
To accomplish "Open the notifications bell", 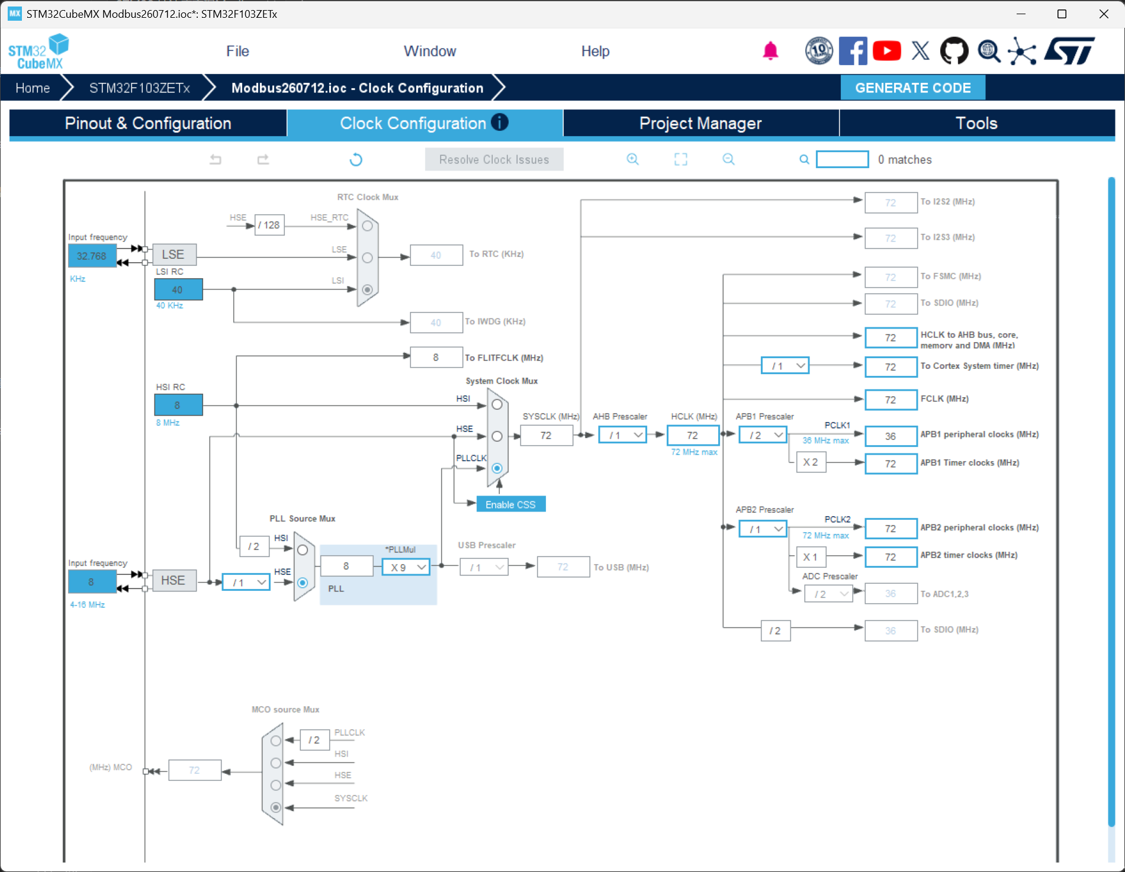I will [x=770, y=51].
